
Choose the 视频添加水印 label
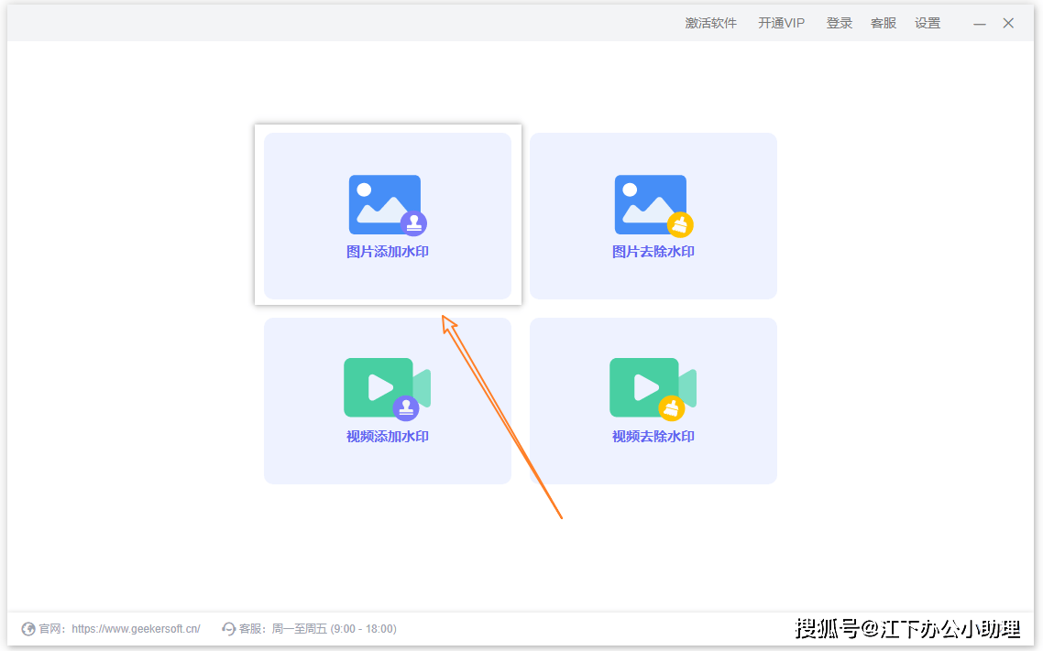388,437
